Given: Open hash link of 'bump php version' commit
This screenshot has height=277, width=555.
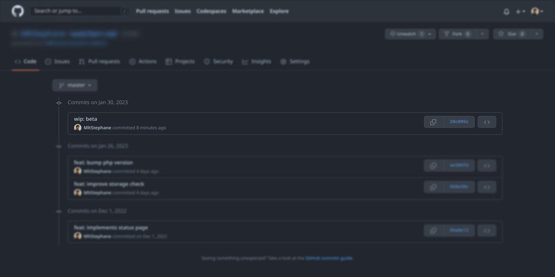Looking at the screenshot, I should click(459, 165).
